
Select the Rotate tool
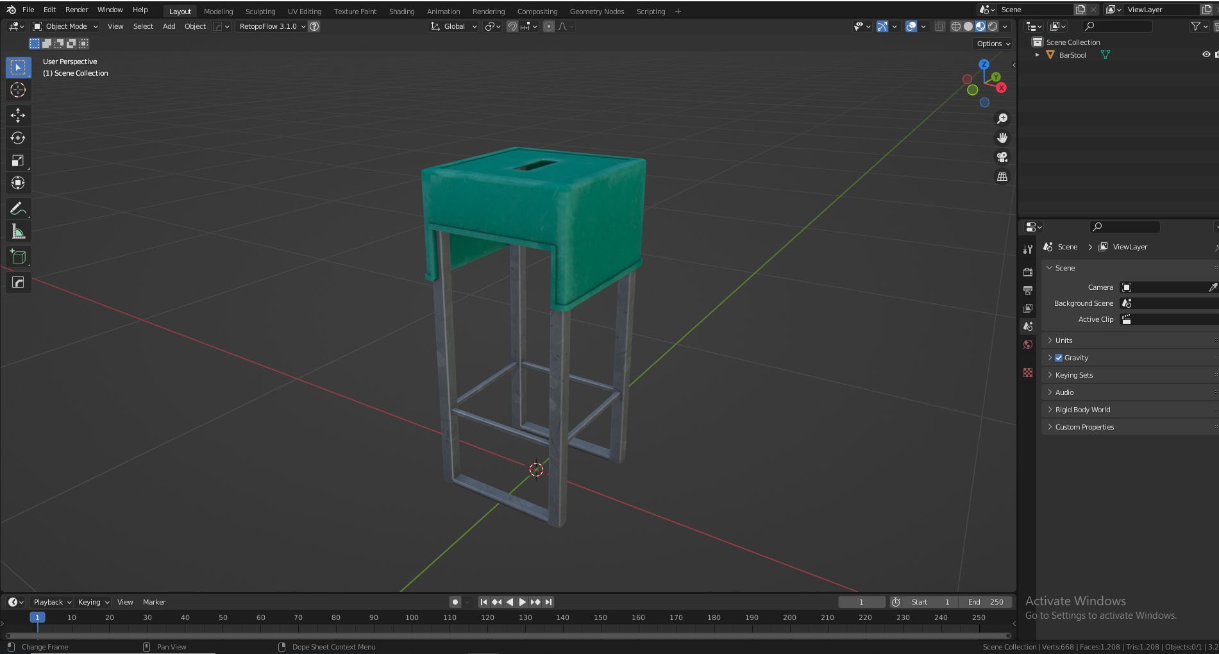[18, 138]
